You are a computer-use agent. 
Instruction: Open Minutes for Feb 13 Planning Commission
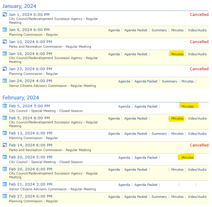(177, 133)
